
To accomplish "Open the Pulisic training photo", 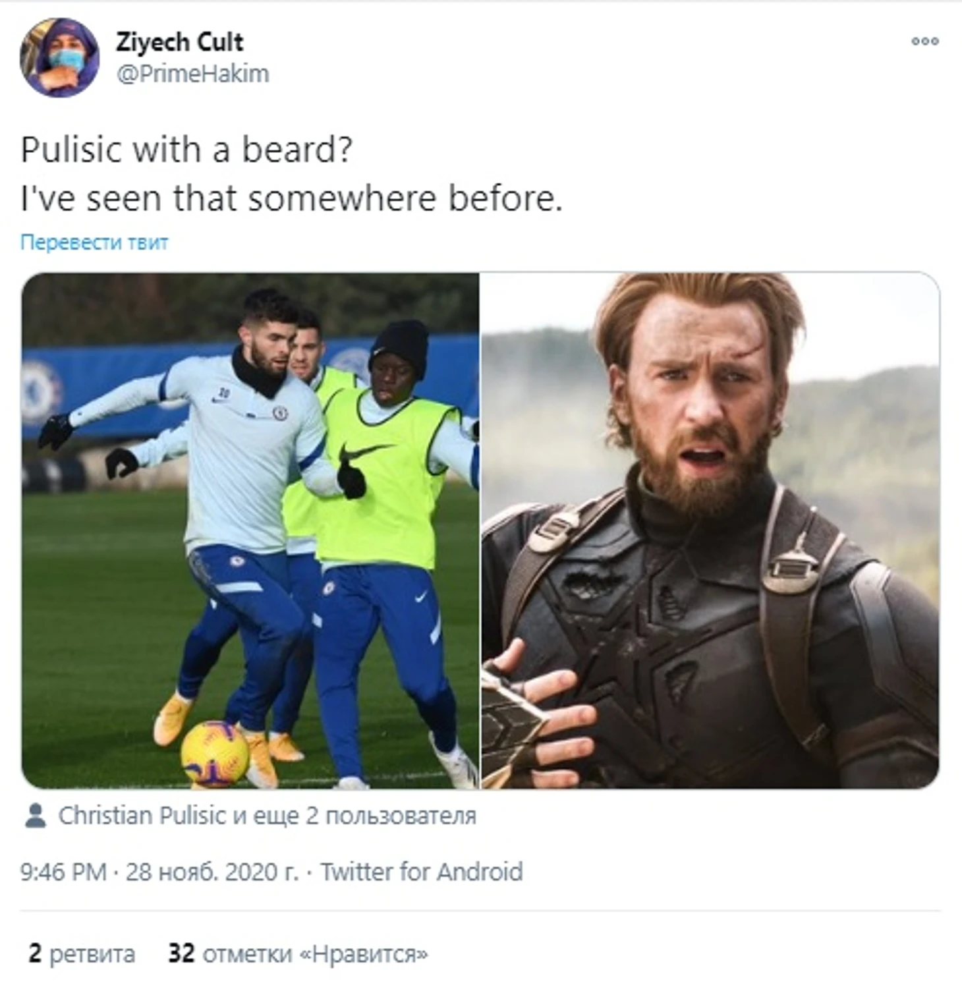I will pos(250,530).
